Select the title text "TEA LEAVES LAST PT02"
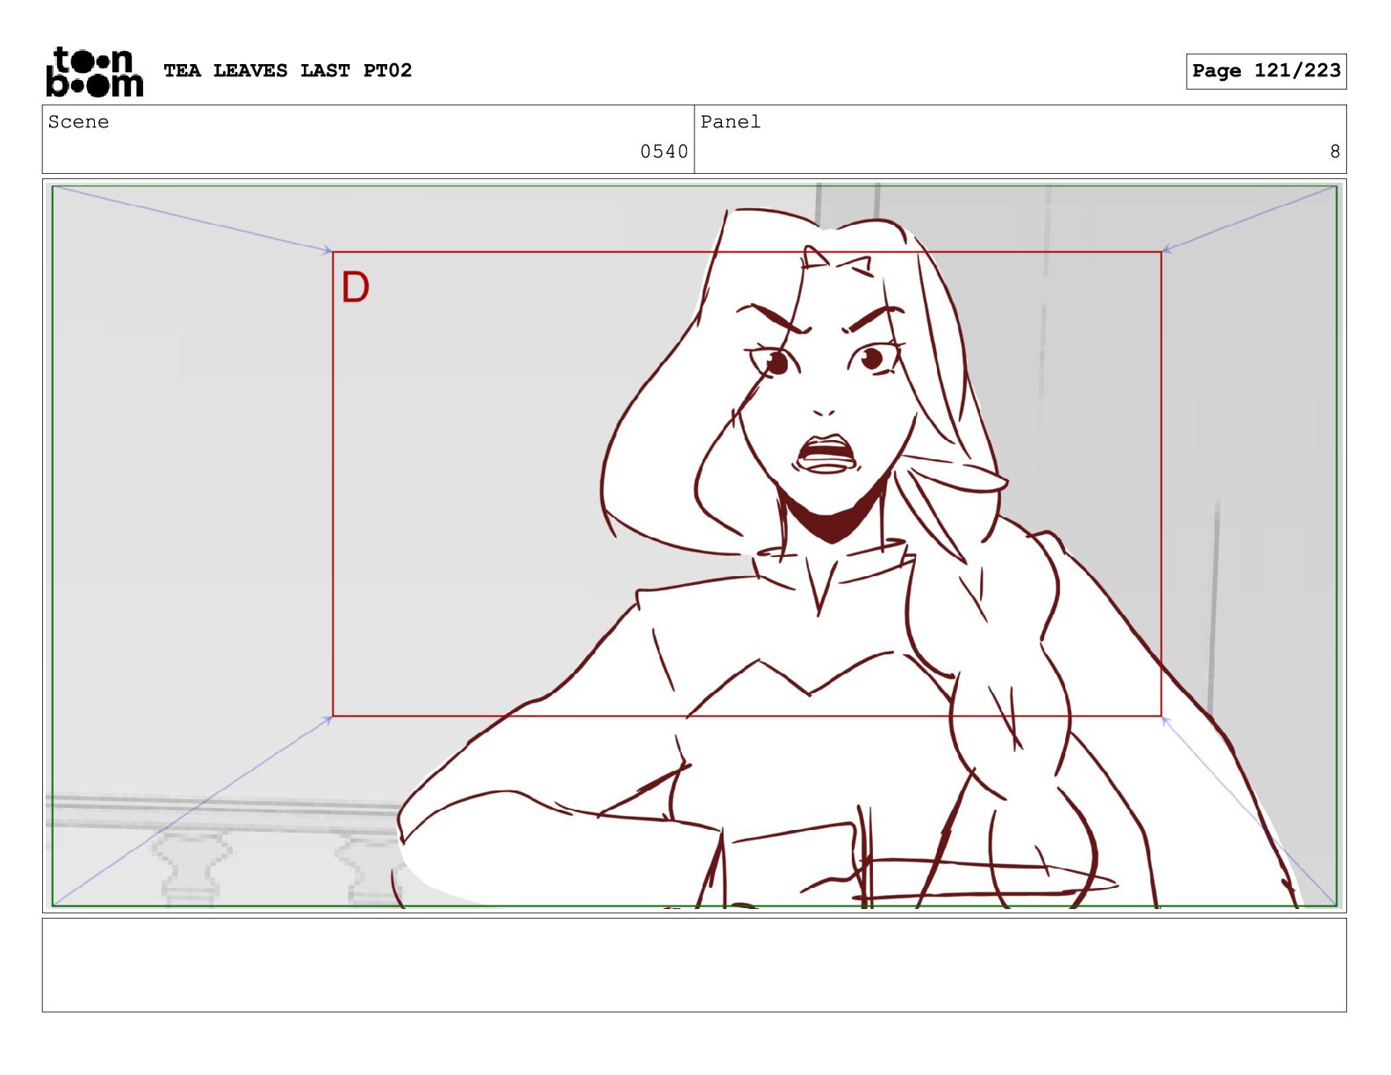Screen dimensions: 1391x1075 point(287,70)
